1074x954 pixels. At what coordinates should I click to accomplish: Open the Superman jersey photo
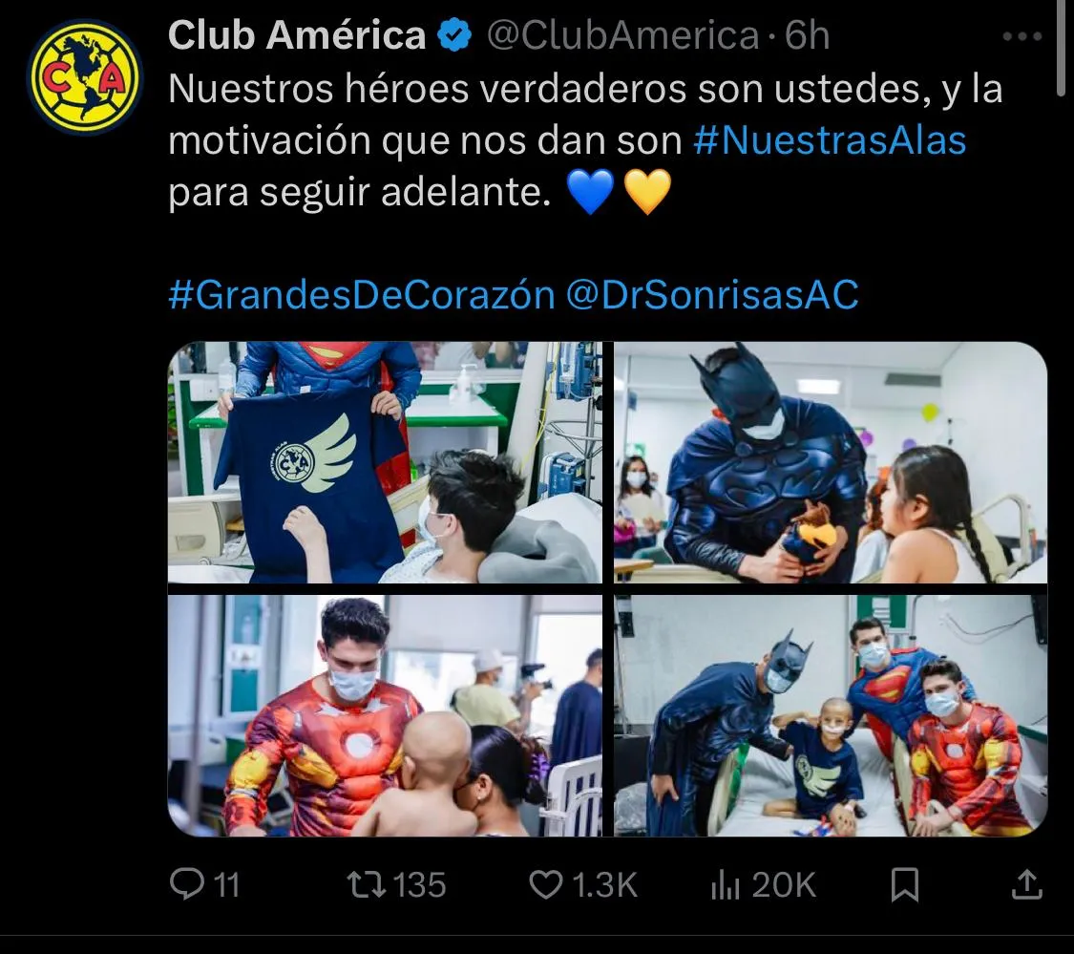tap(385, 462)
